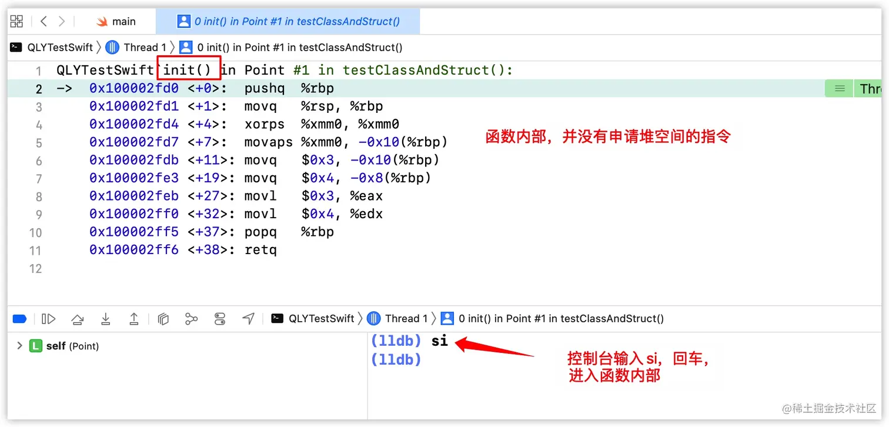889x427 pixels.
Task: Click the step into button
Action: 105,319
